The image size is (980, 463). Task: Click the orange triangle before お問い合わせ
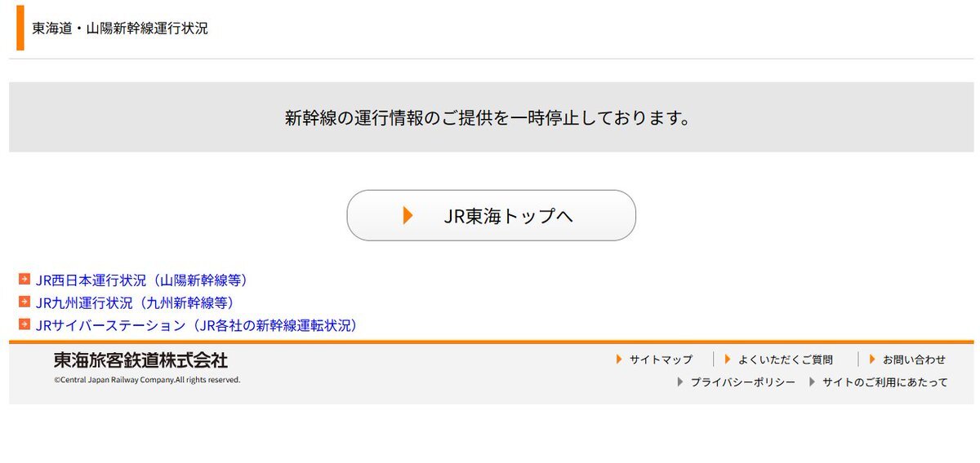pos(872,359)
